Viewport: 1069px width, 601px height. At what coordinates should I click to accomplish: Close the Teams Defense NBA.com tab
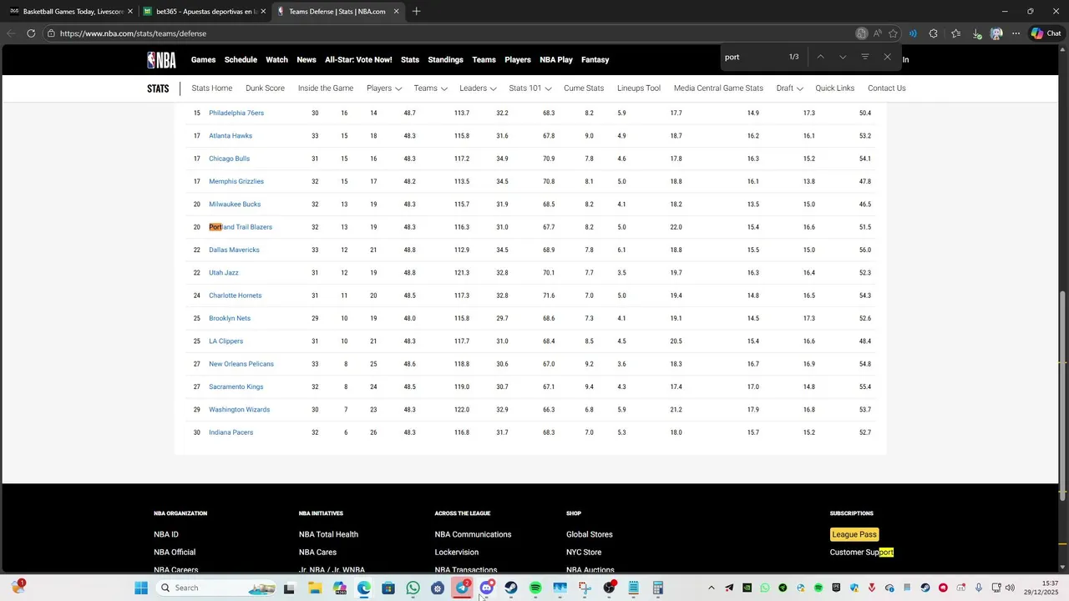coord(396,12)
